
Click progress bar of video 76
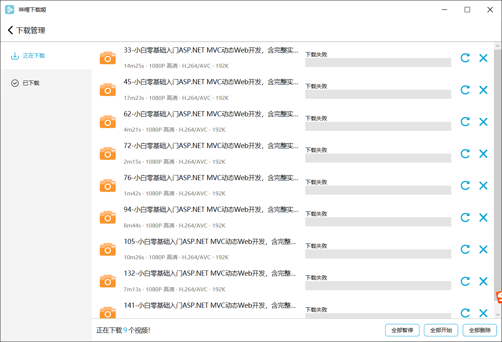point(378,190)
